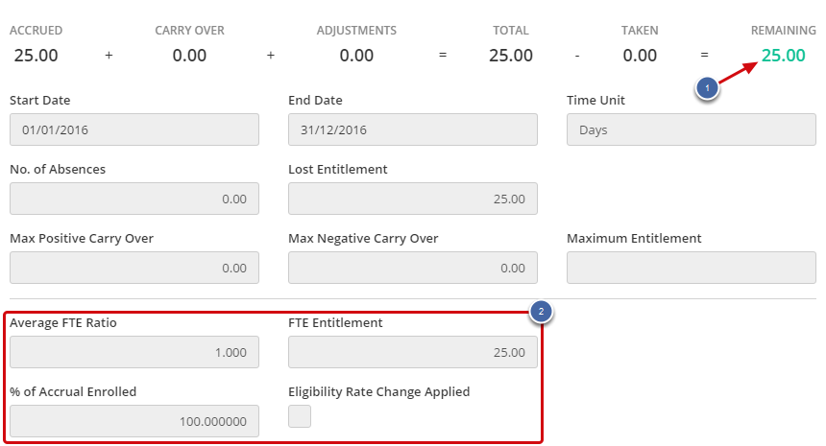Screen dimensions: 826x446
Task: Focus the Max Negative Carry Over field
Action: click(x=413, y=268)
